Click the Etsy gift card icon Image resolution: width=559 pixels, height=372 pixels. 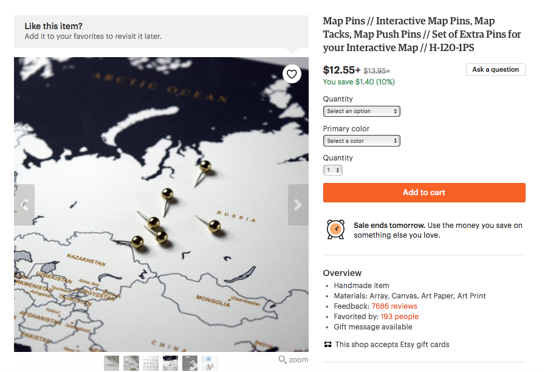point(328,345)
